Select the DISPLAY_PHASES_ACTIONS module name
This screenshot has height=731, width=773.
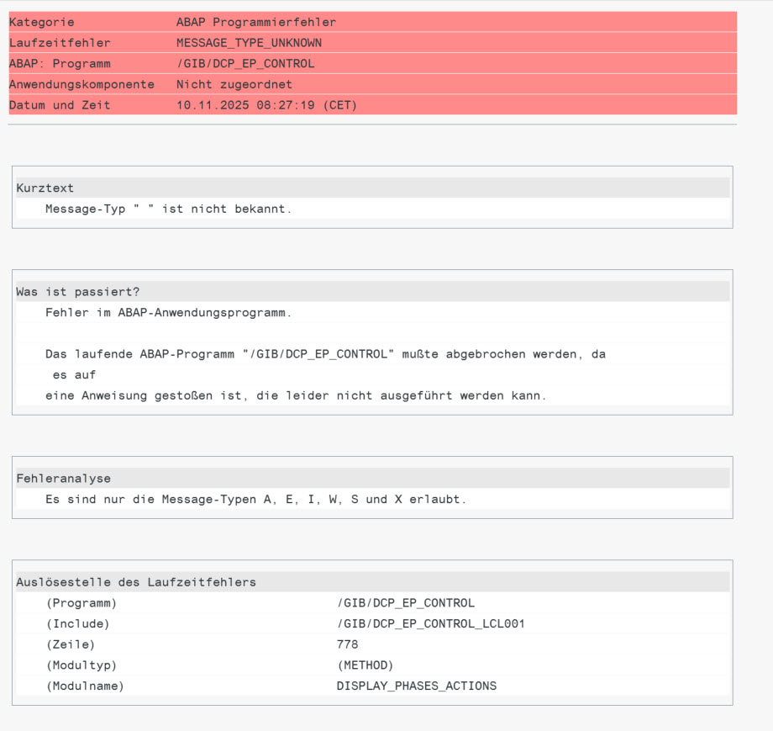(416, 686)
